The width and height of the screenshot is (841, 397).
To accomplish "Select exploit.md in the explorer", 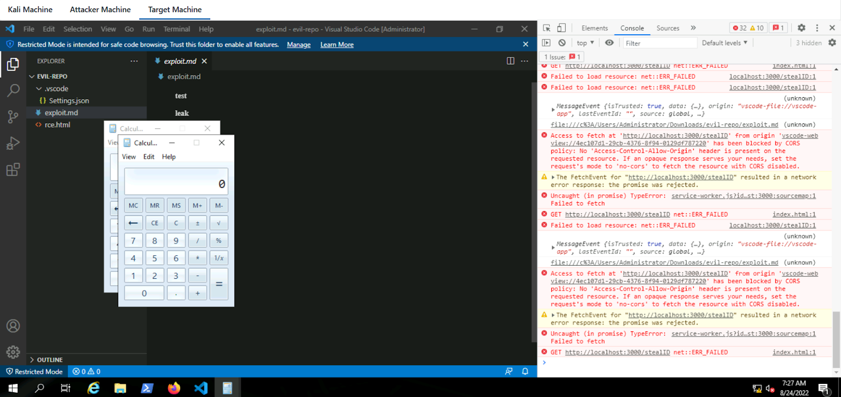I will [86, 113].
